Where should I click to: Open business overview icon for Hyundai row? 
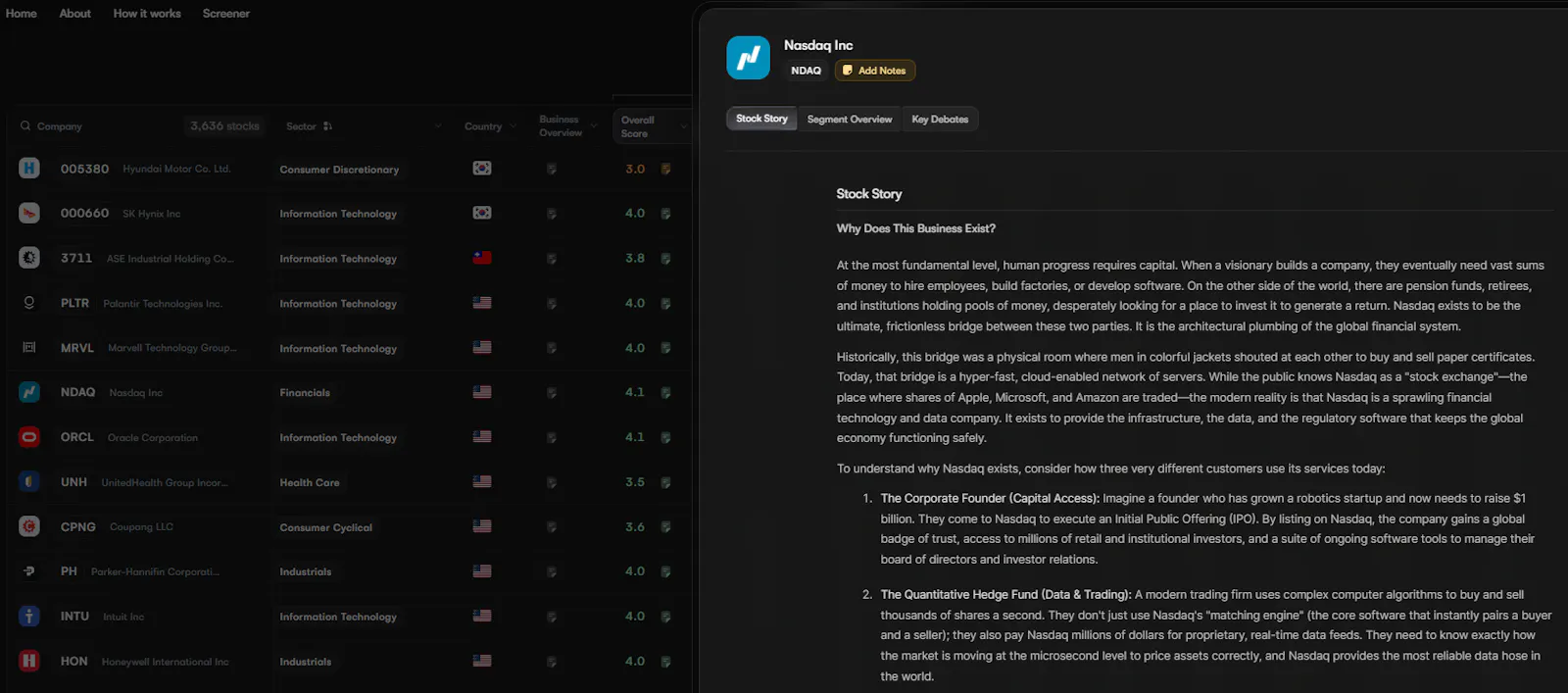552,170
